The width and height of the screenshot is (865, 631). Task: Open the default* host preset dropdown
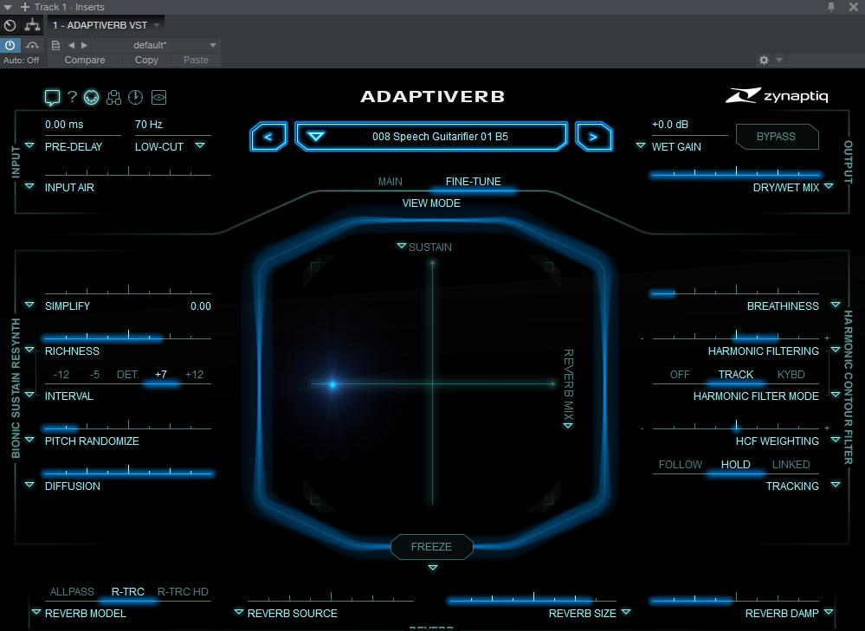[213, 45]
